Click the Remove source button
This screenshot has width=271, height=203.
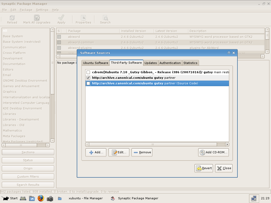142,153
